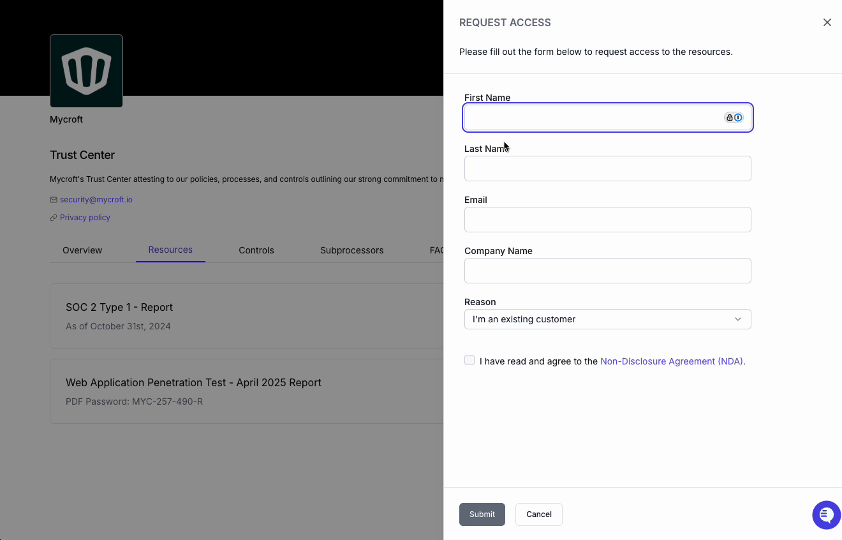Screen dimensions: 842x540
Task: Click the REQUEST ACCESS panel title
Action: [505, 22]
